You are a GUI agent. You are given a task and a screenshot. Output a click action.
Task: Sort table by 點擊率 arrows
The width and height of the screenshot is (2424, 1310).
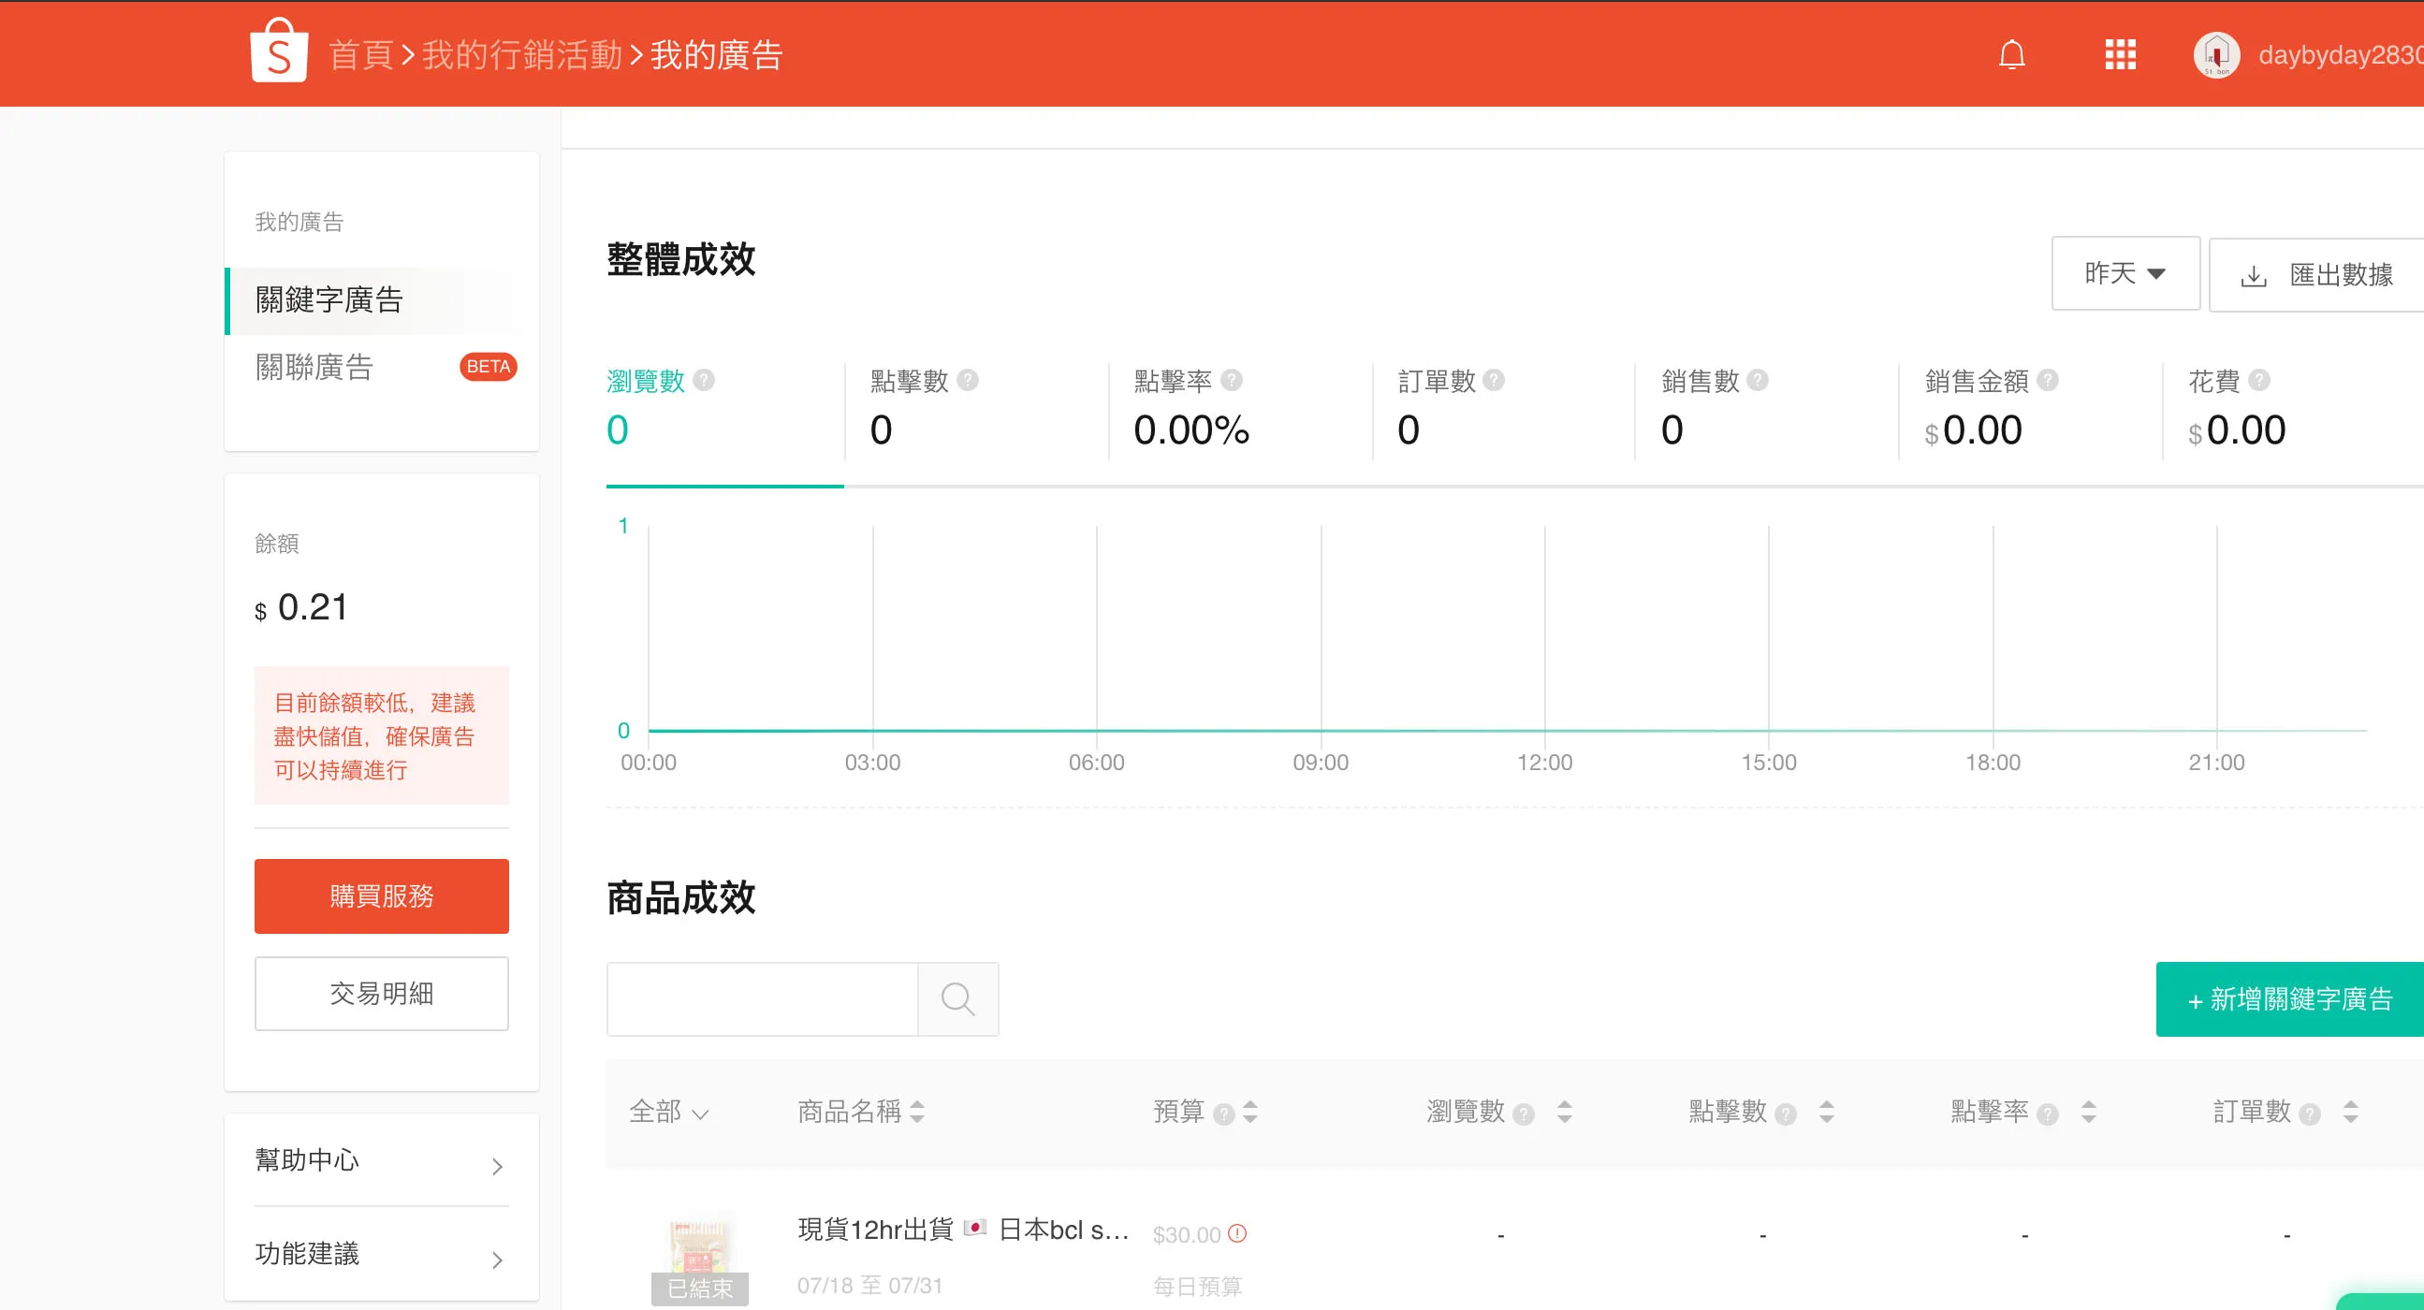(2088, 1112)
